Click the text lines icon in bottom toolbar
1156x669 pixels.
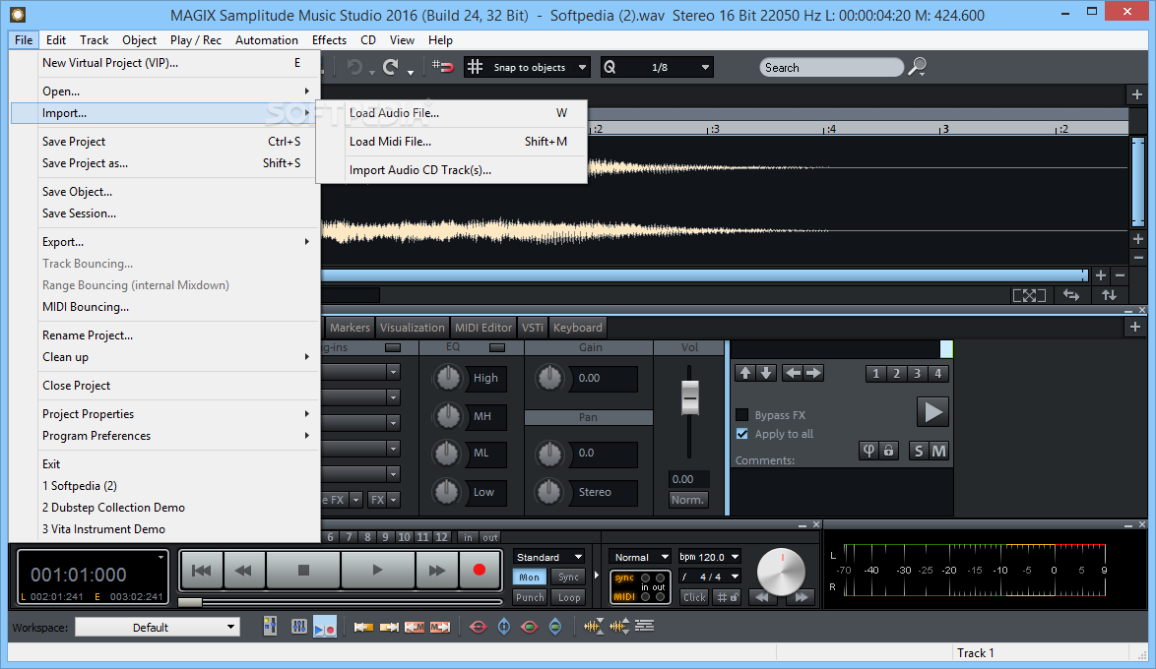click(x=644, y=627)
